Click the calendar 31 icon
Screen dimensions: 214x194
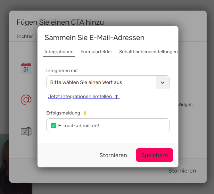click(x=26, y=68)
